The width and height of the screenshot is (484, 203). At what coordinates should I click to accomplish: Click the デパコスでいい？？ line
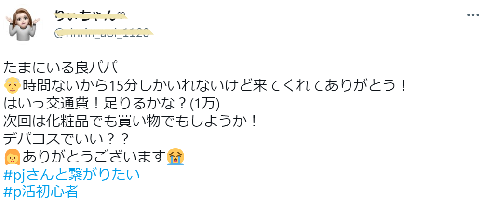pos(66,139)
